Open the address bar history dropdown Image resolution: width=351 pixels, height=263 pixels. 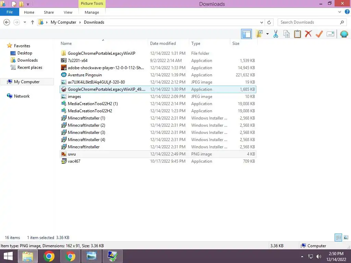[x=262, y=22]
